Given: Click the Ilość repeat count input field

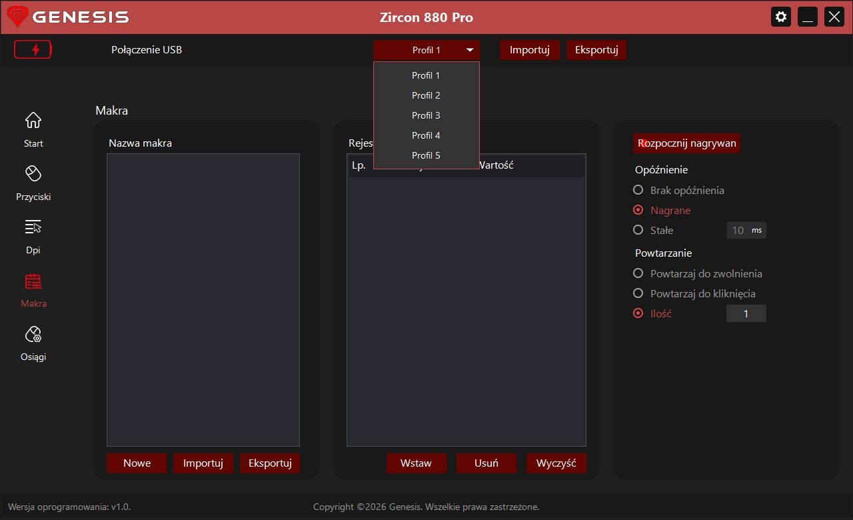Looking at the screenshot, I should [x=746, y=313].
